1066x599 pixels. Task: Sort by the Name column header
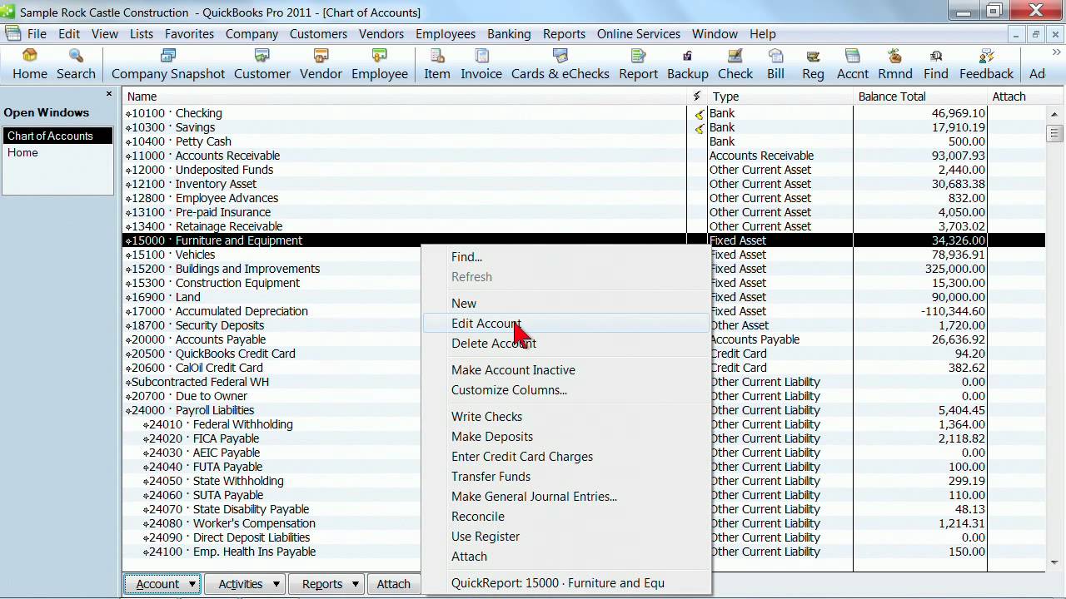click(404, 97)
